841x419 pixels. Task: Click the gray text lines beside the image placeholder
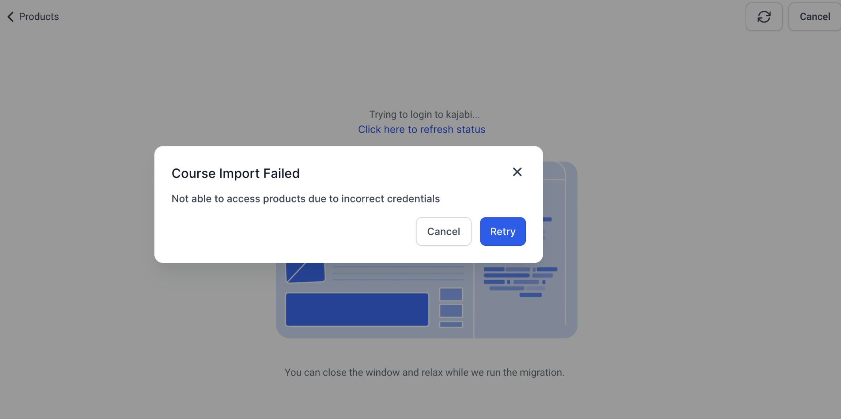click(398, 273)
